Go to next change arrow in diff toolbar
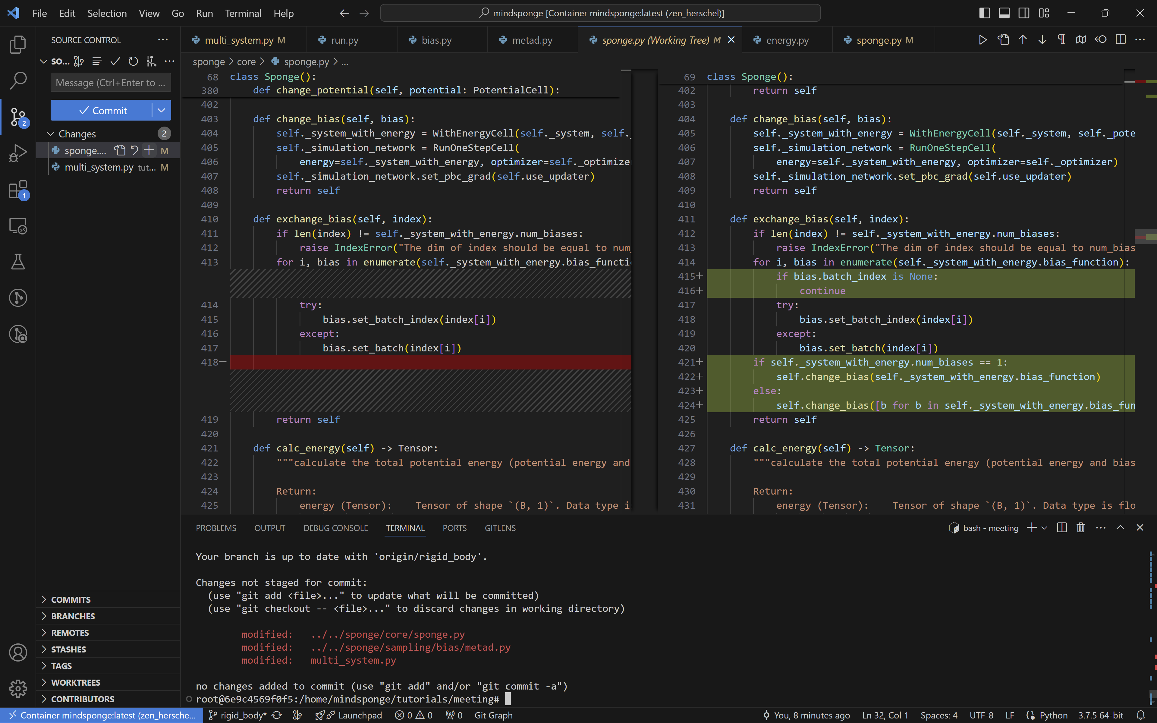The image size is (1157, 723). tap(1042, 40)
